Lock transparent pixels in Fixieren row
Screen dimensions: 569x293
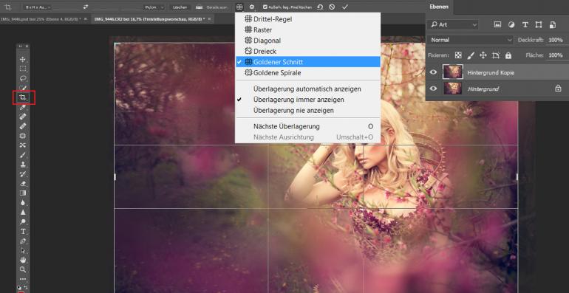point(459,55)
